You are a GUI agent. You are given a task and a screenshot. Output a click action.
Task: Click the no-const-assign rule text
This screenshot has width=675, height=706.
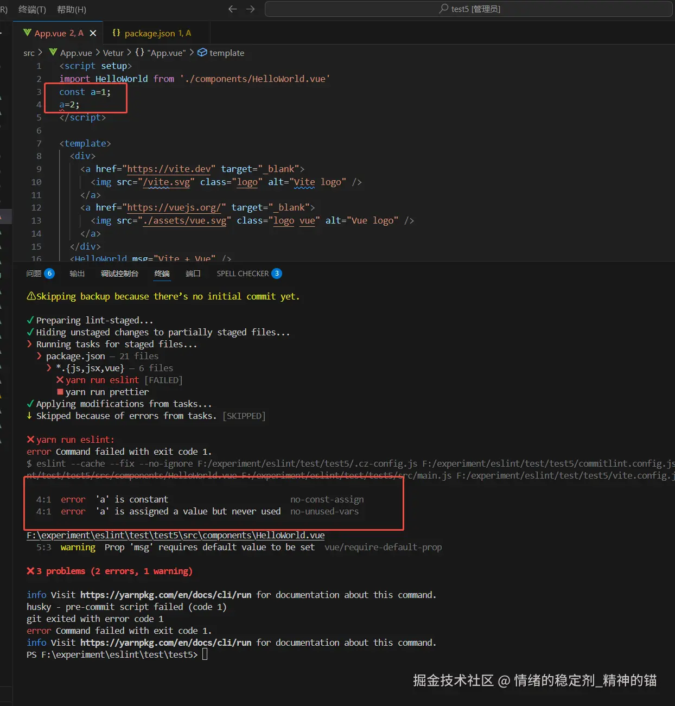click(x=327, y=499)
